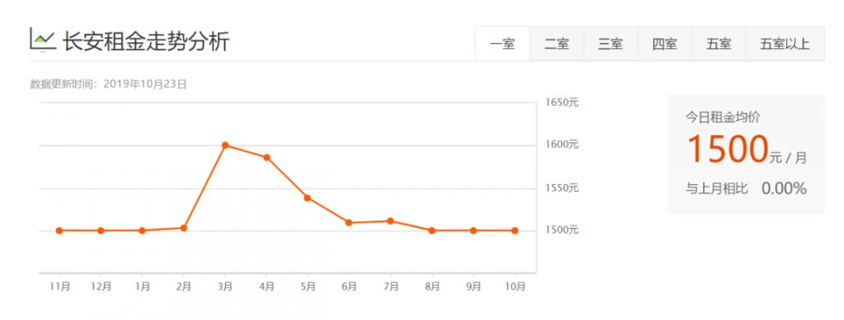Screen dimensions: 844x320
Task: Click the 8月 data point
Action: (x=432, y=230)
